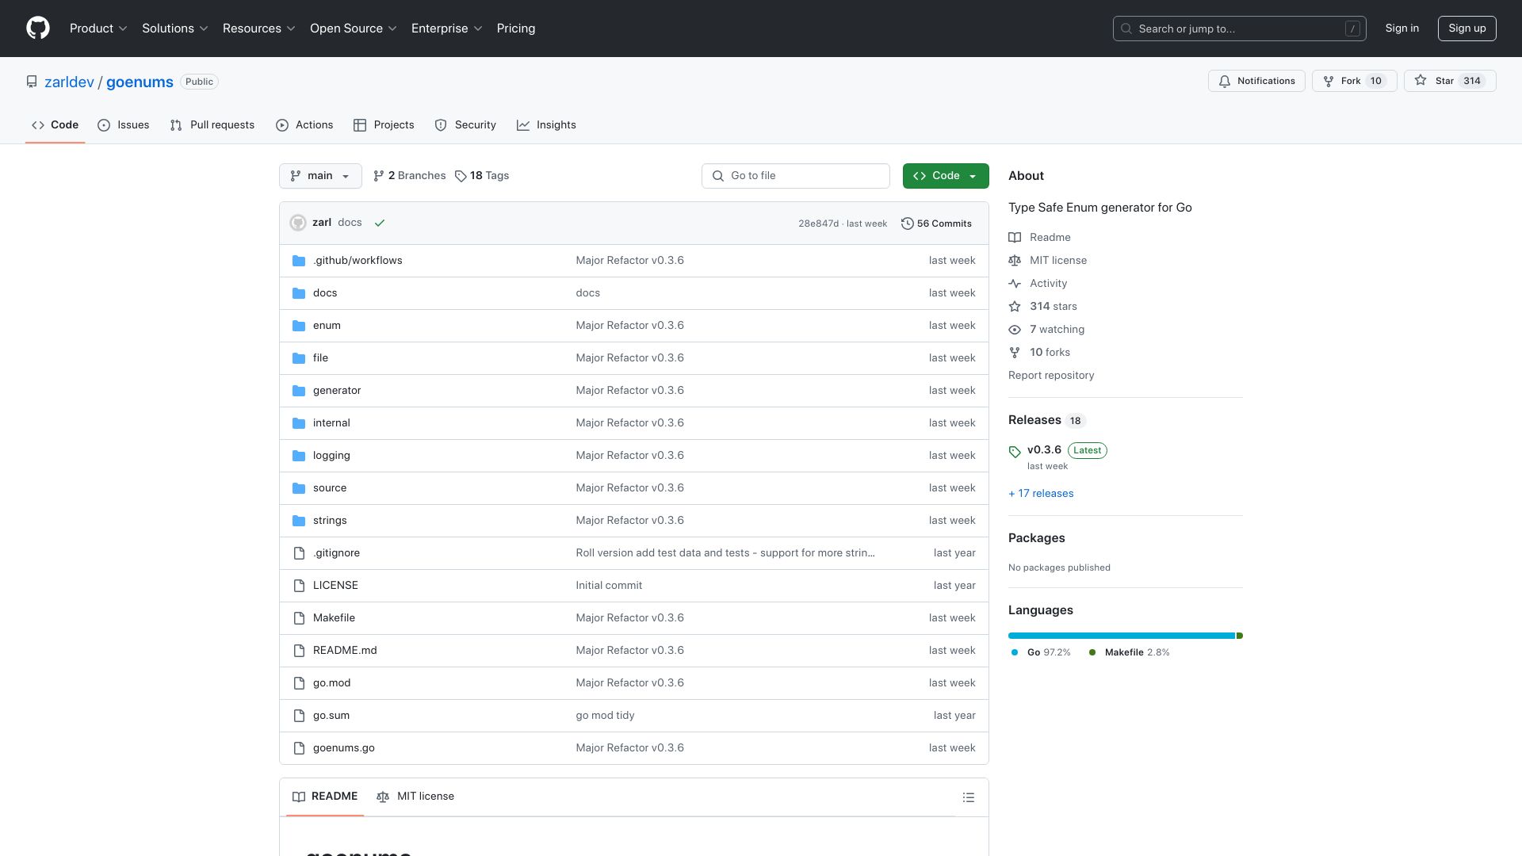Switch to the Issues tab

coord(124,125)
